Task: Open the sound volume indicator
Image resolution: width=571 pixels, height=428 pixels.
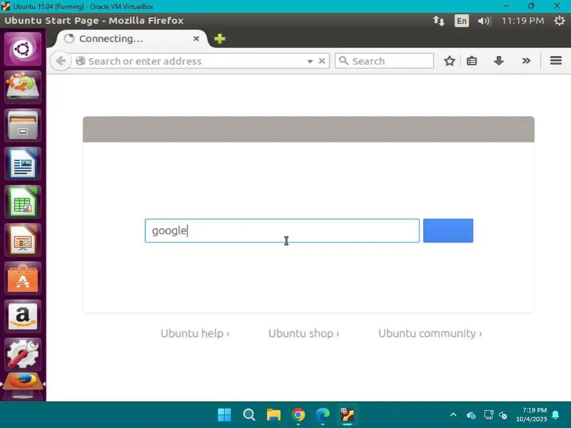Action: (485, 21)
